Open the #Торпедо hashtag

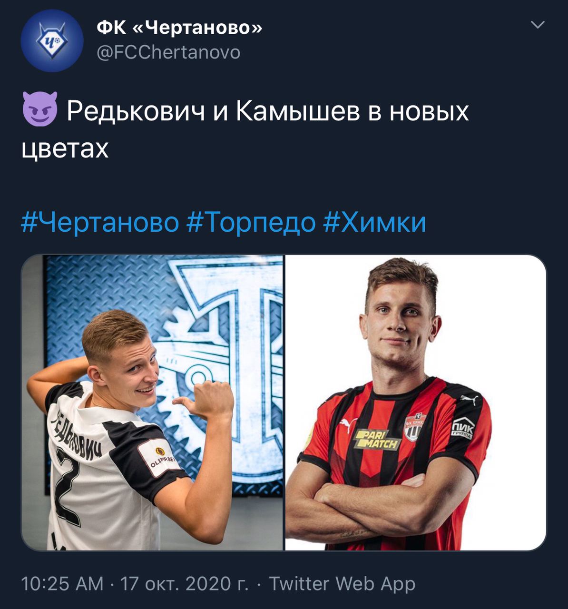coord(251,222)
